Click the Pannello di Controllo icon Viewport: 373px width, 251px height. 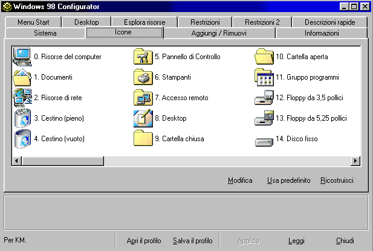click(143, 57)
